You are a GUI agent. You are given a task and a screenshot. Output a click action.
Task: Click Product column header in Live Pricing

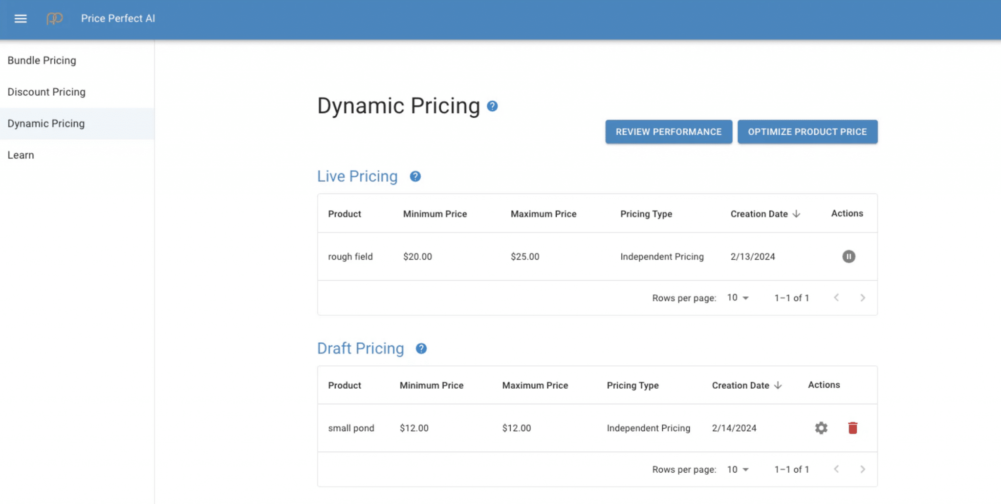345,214
